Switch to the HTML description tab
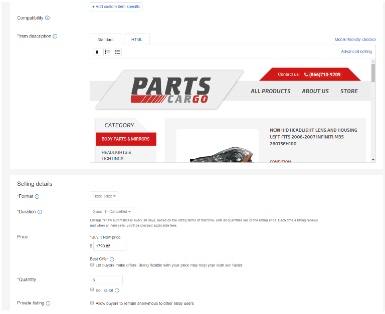Image resolution: width=385 pixels, height=314 pixels. tap(137, 40)
